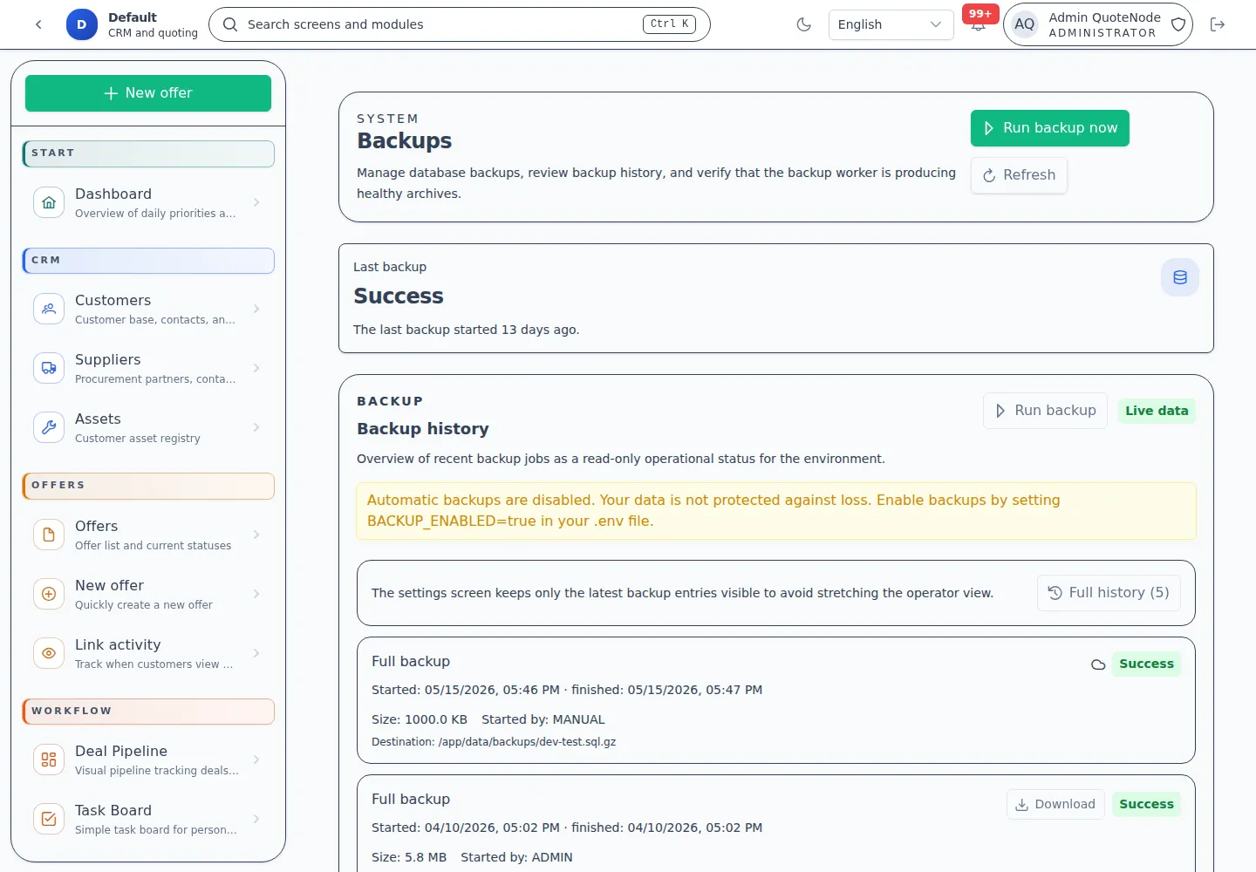This screenshot has width=1256, height=872.
Task: Open the Default workspace avatar badge
Action: (82, 24)
